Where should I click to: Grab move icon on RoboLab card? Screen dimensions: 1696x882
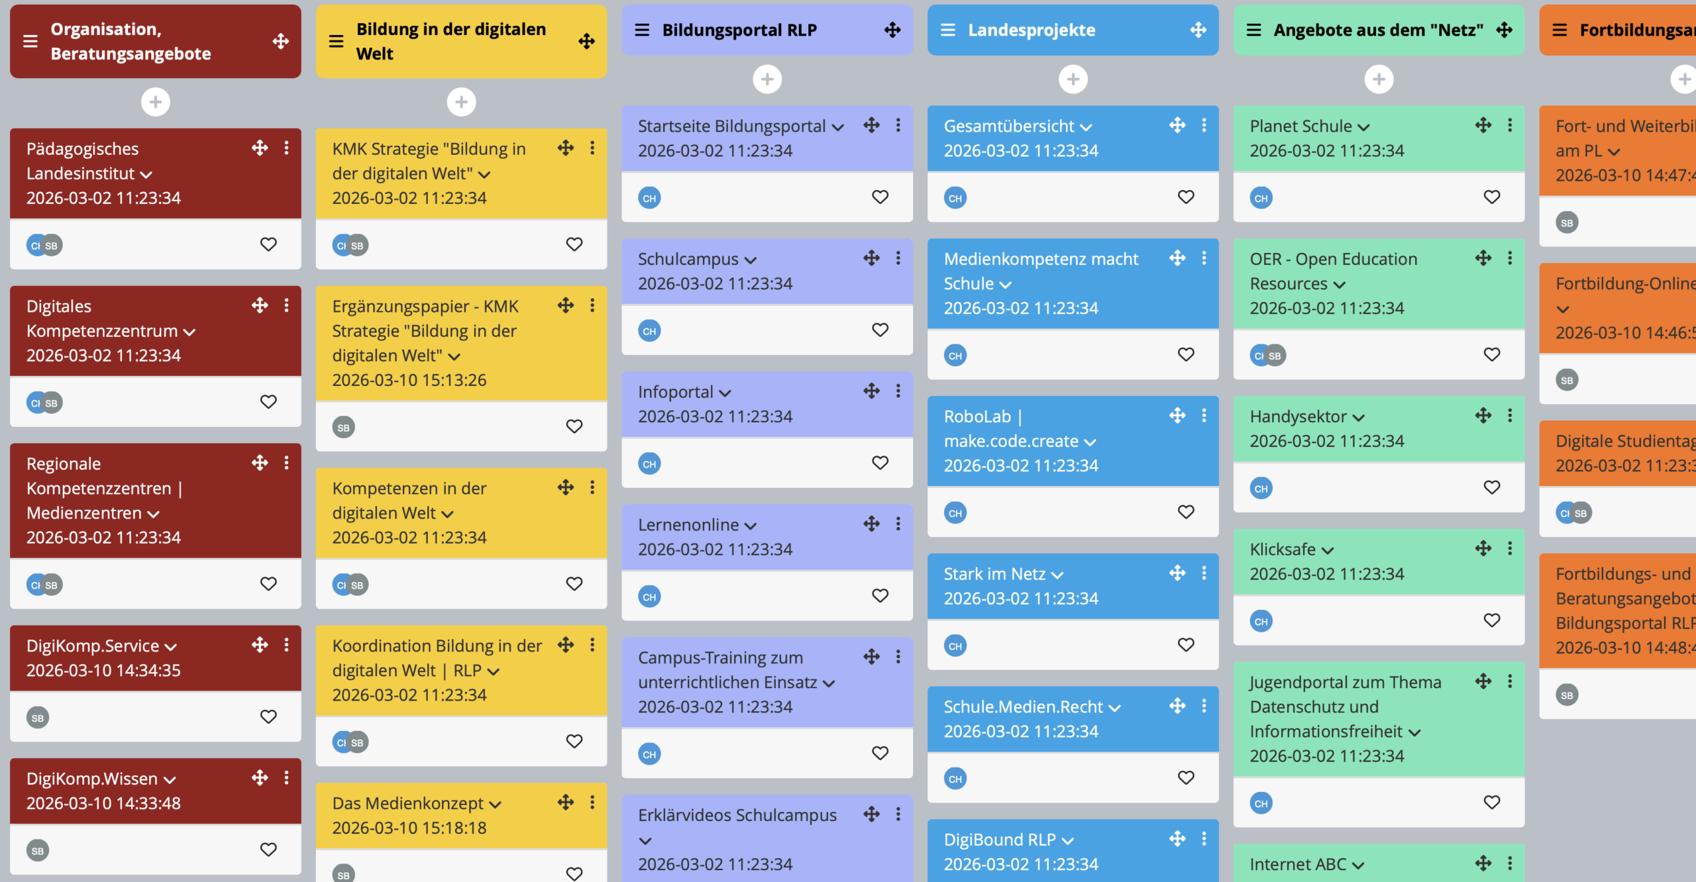1177,416
